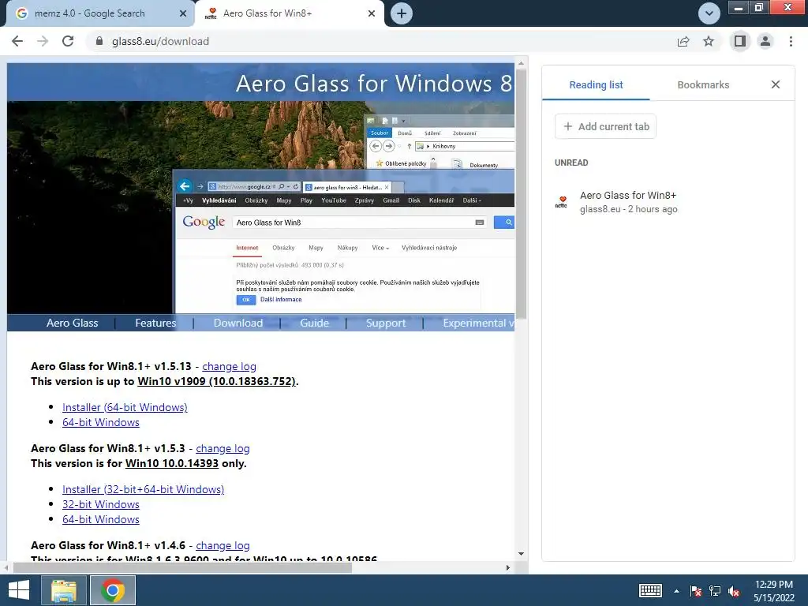
Task: Click Win10 v1909 (10.0.18363.752) link
Action: 216,381
